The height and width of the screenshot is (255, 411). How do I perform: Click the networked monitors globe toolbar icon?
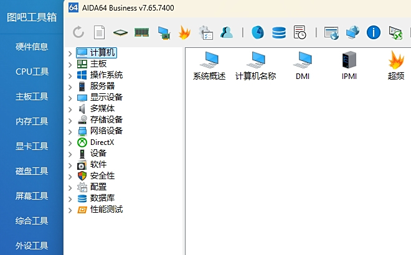point(352,32)
